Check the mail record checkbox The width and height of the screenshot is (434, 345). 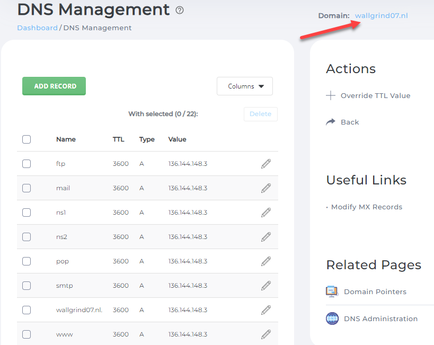coord(26,188)
